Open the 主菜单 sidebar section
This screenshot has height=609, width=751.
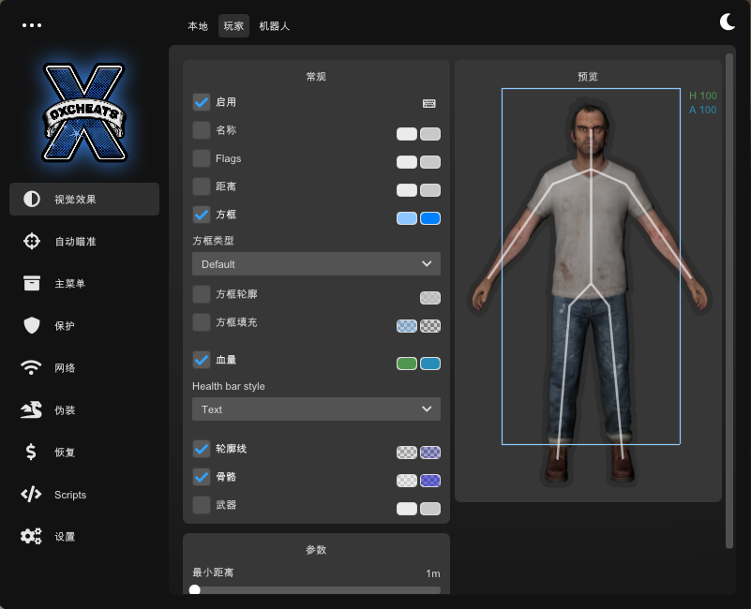84,283
